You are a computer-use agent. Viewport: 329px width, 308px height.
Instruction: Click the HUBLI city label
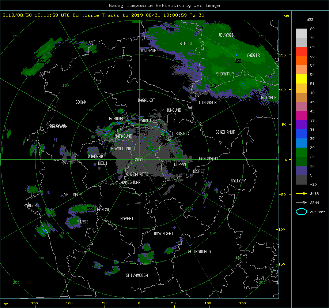click(102, 163)
